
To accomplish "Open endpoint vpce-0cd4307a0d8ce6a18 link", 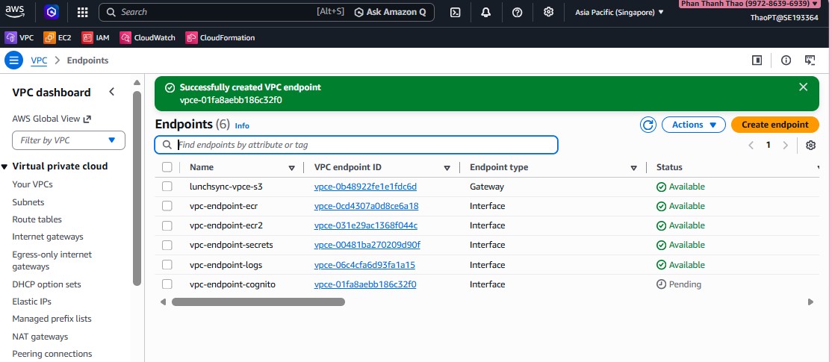I will click(366, 206).
